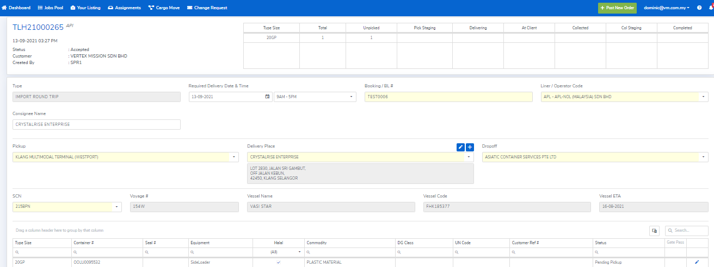Click the help question mark icon
This screenshot has height=267, width=714.
(699, 8)
